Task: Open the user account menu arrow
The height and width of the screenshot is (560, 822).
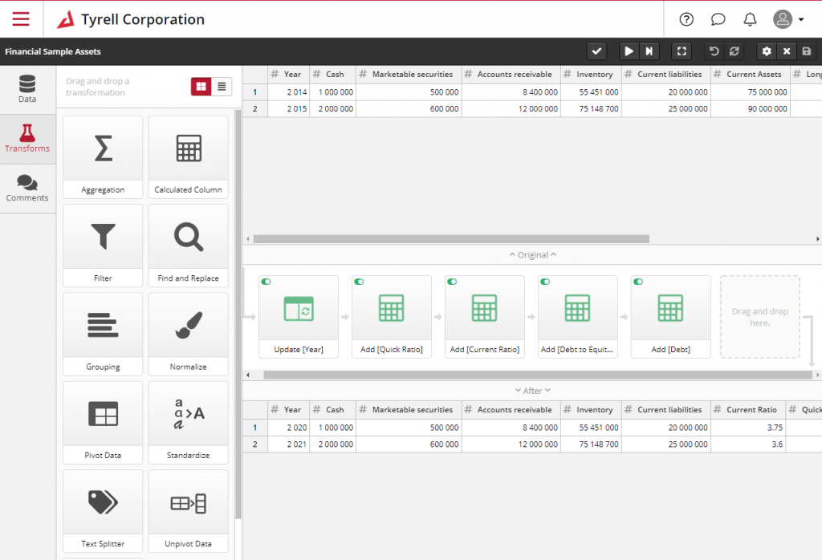Action: click(x=801, y=19)
